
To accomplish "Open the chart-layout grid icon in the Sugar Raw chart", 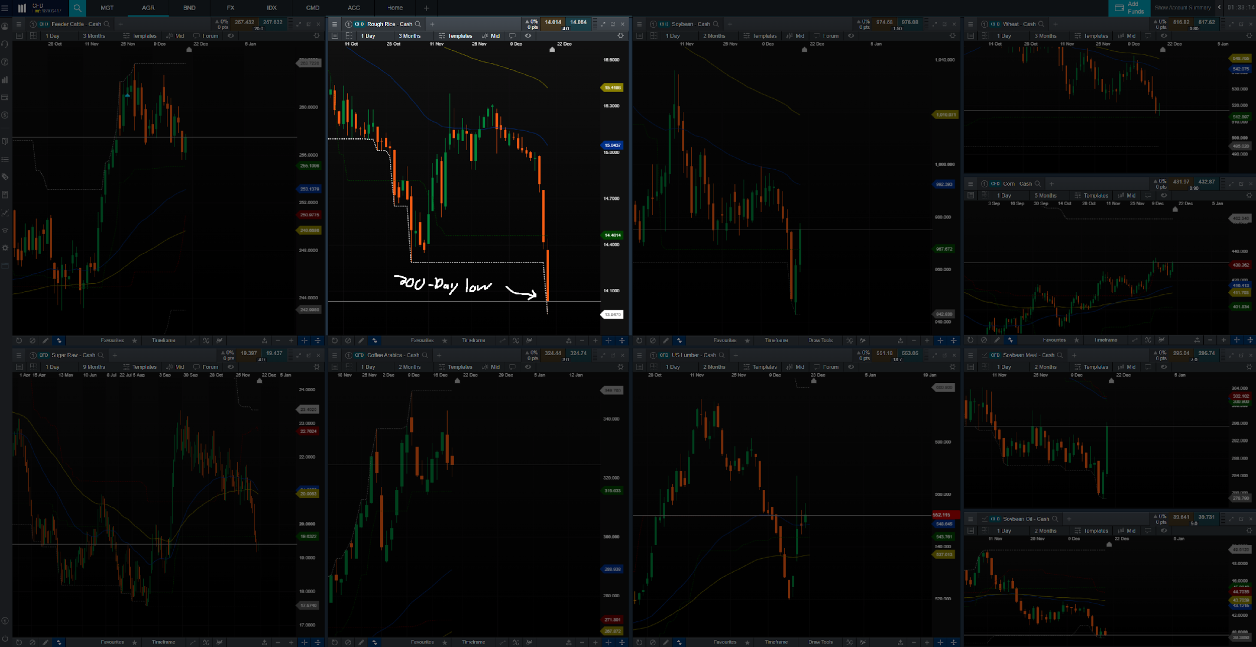I will coord(33,367).
